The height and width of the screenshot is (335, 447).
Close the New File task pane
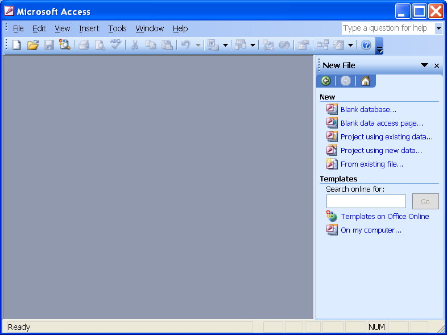[x=436, y=65]
